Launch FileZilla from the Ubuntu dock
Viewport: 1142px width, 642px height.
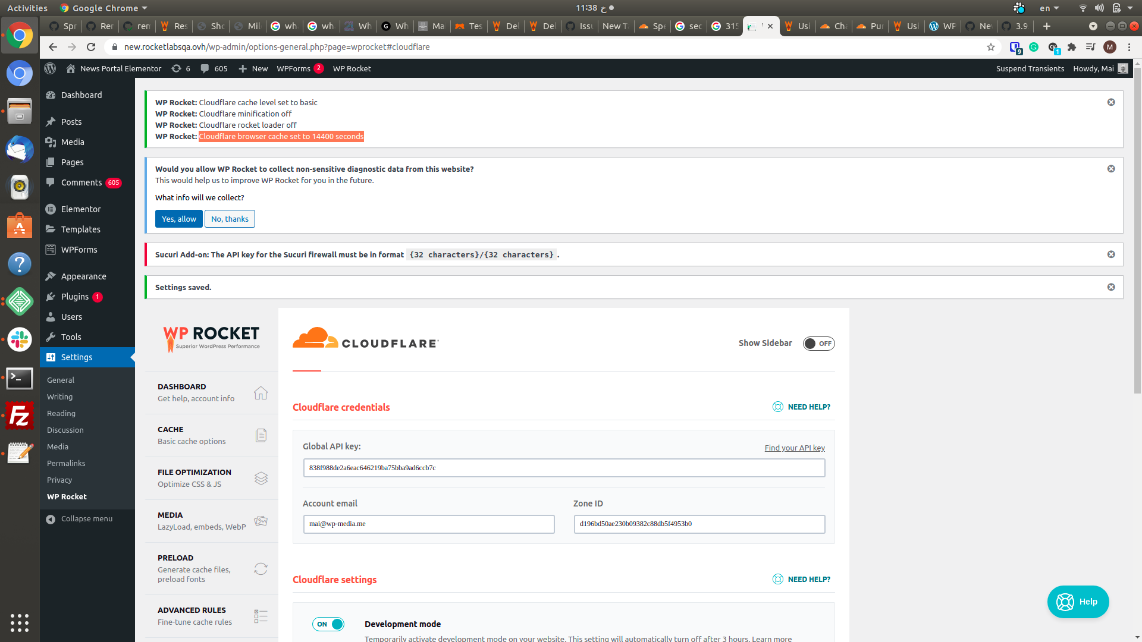coord(20,416)
